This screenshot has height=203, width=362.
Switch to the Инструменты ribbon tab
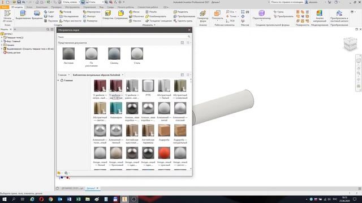[72, 7]
